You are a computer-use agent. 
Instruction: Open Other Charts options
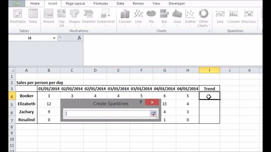(x=204, y=18)
